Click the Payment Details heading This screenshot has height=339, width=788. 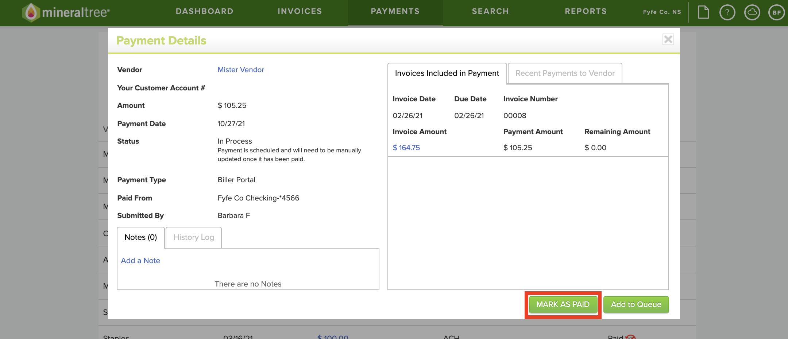tap(161, 40)
